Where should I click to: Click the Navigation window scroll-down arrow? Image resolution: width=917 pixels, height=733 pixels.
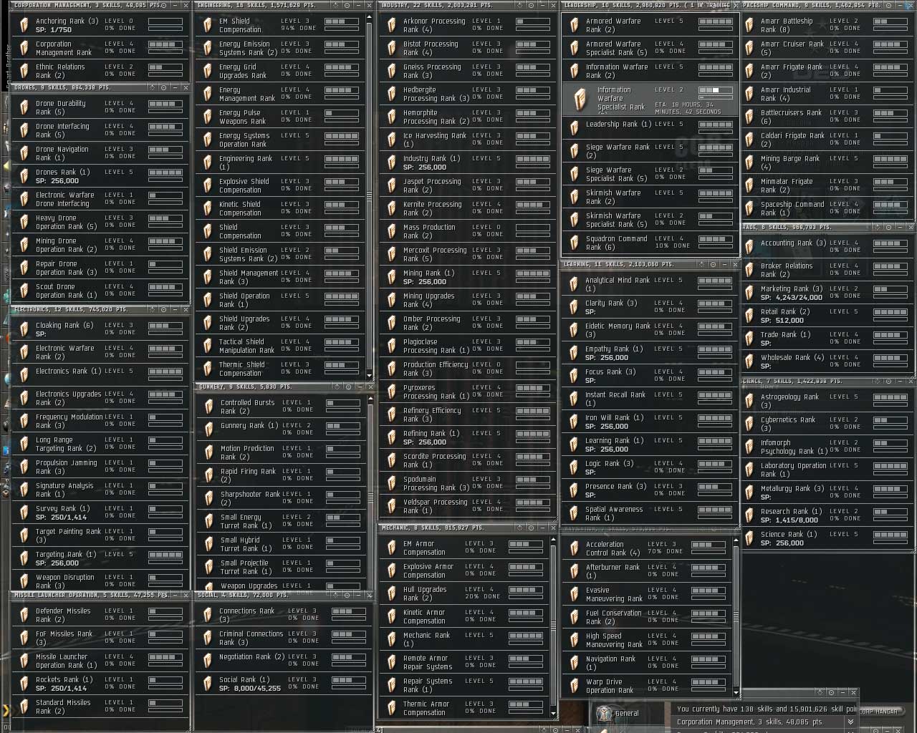[736, 692]
